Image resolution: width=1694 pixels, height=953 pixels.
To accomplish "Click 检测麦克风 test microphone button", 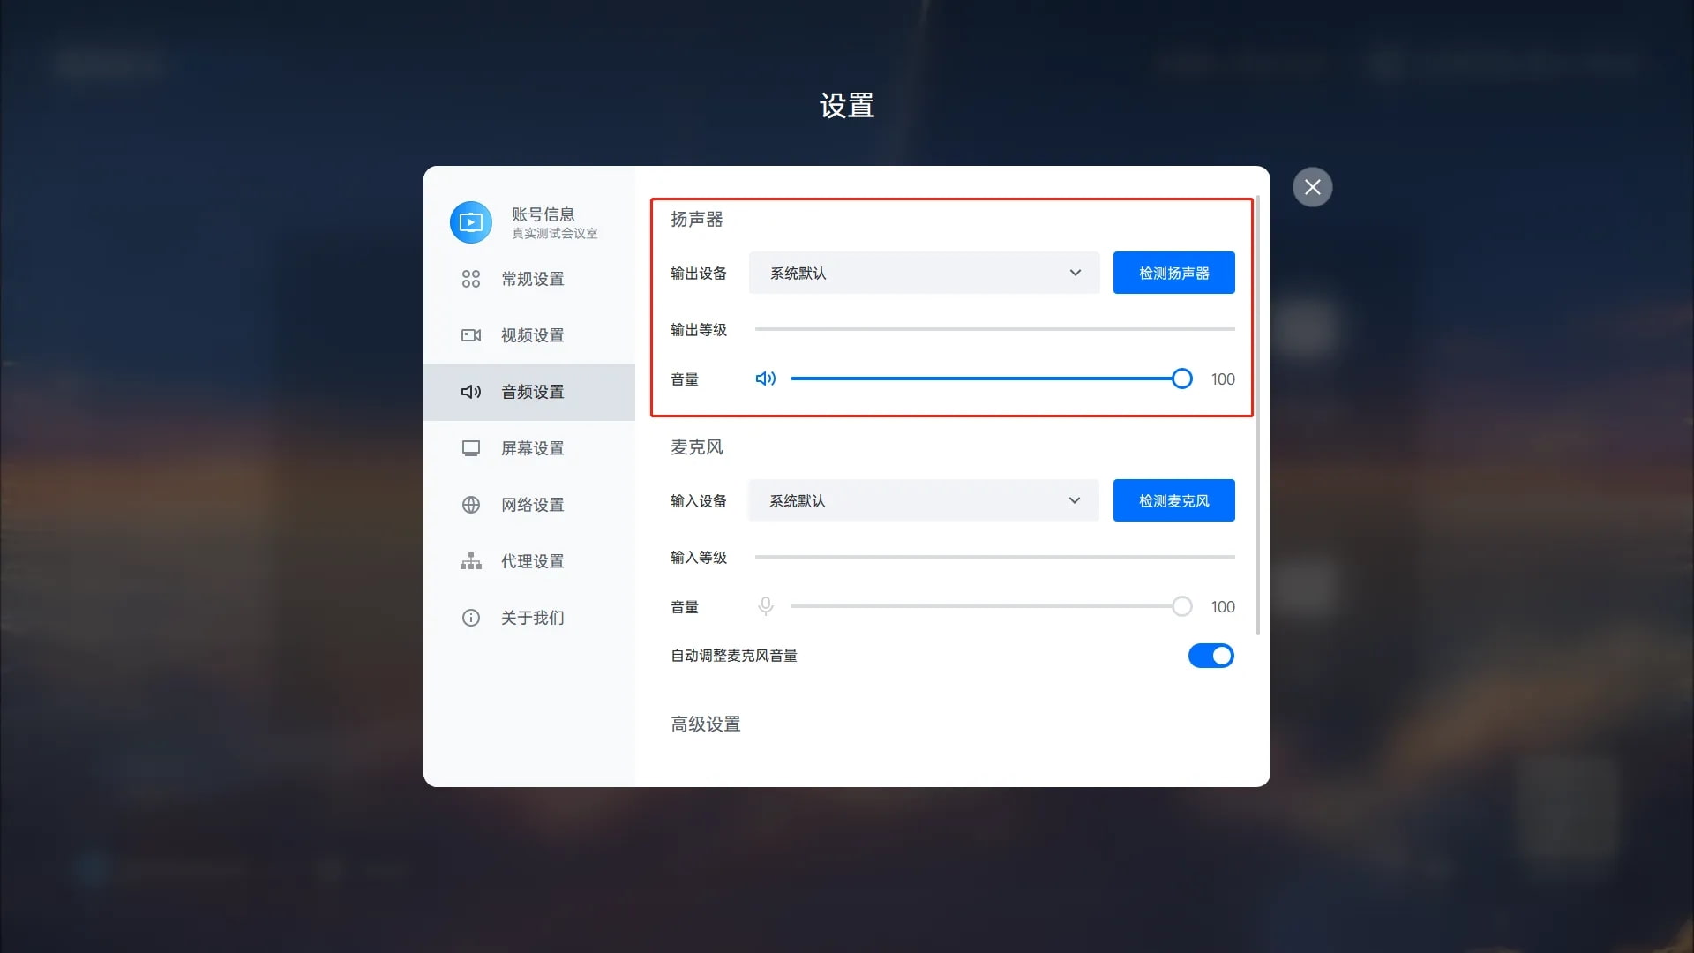I will tap(1174, 500).
